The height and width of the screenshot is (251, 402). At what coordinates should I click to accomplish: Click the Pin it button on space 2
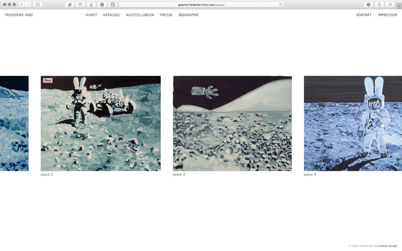48,80
